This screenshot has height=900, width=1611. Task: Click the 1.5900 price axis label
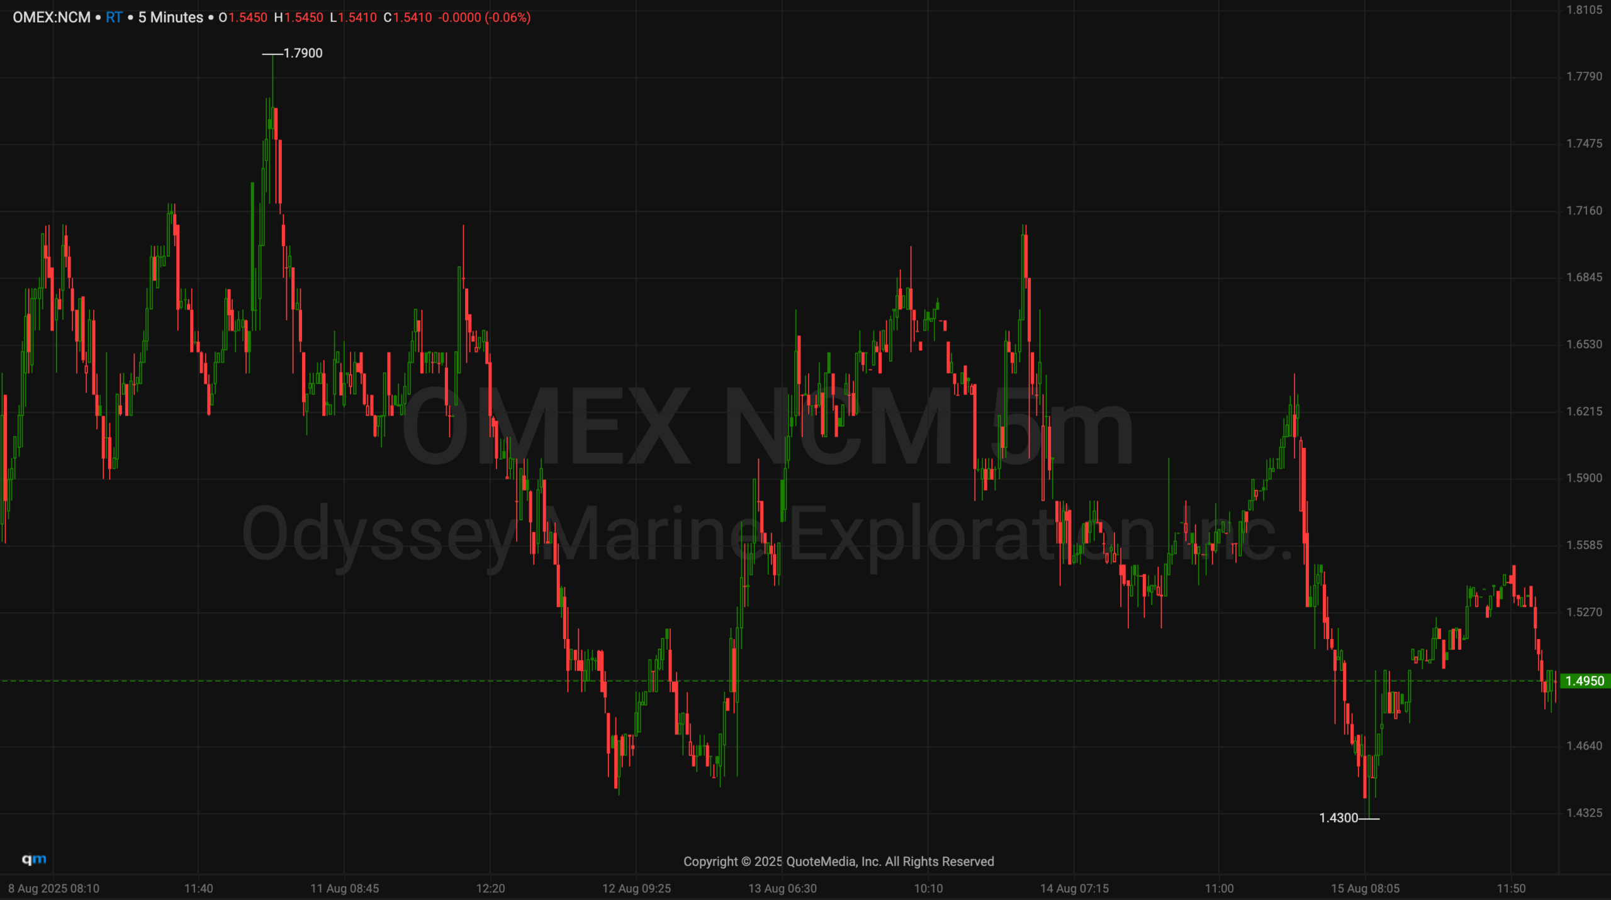[x=1584, y=478]
